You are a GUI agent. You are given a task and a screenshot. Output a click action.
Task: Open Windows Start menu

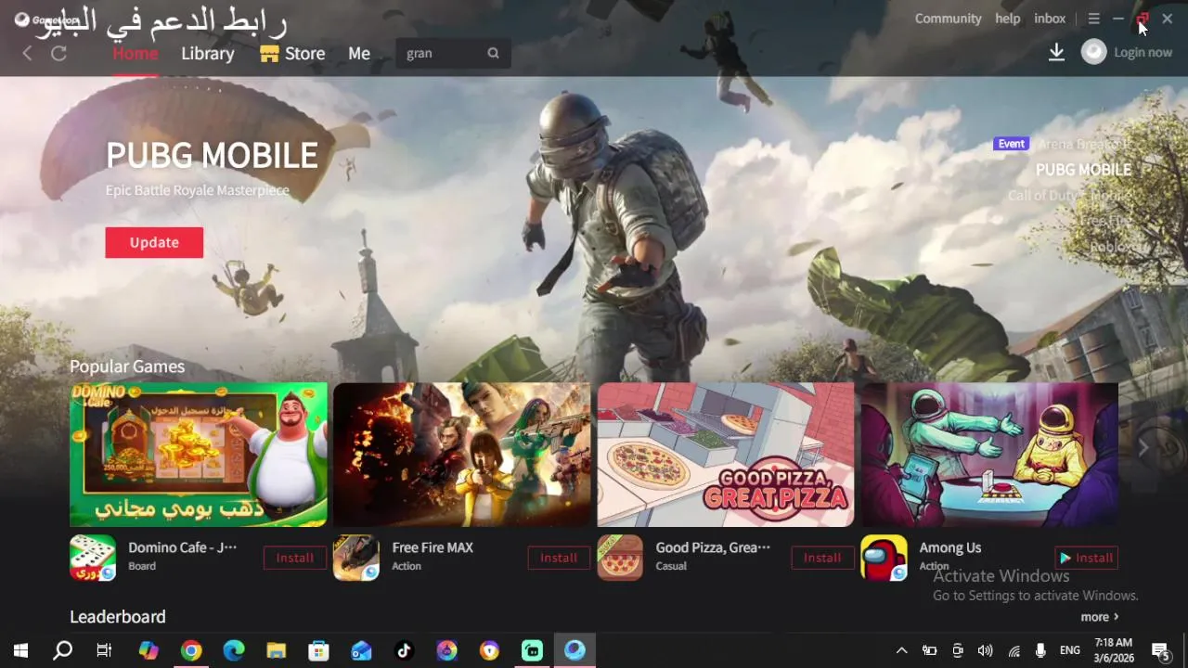click(x=20, y=650)
